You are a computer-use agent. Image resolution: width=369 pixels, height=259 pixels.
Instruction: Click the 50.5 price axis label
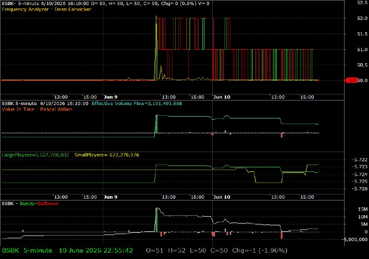click(362, 65)
